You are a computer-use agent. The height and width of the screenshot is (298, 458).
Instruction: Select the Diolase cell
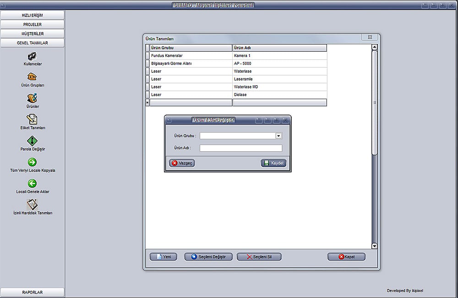pos(279,95)
